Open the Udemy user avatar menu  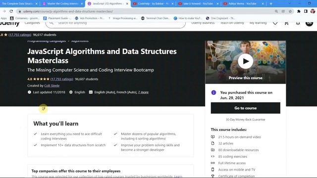click(309, 23)
